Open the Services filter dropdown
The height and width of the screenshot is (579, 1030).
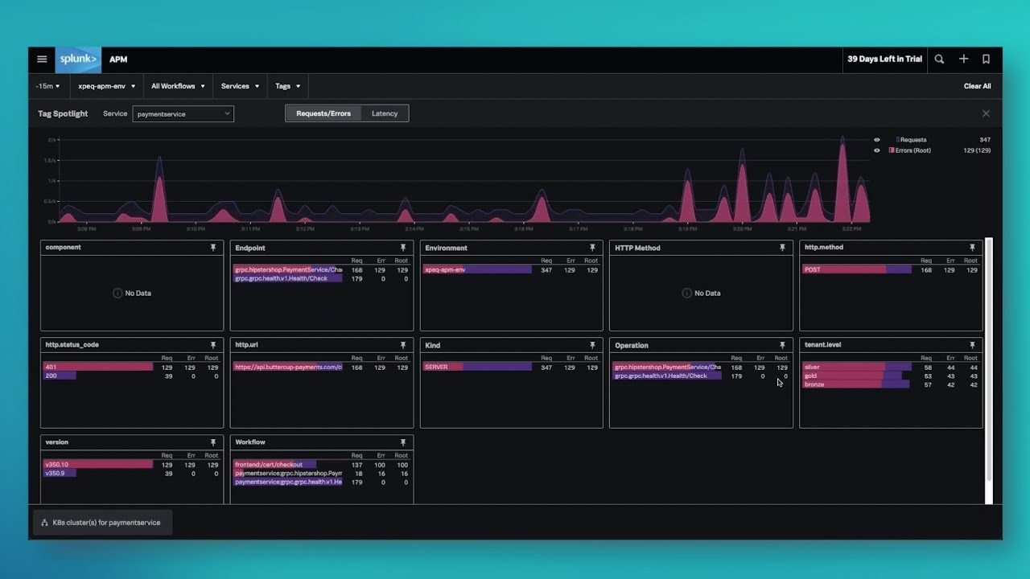(x=241, y=86)
